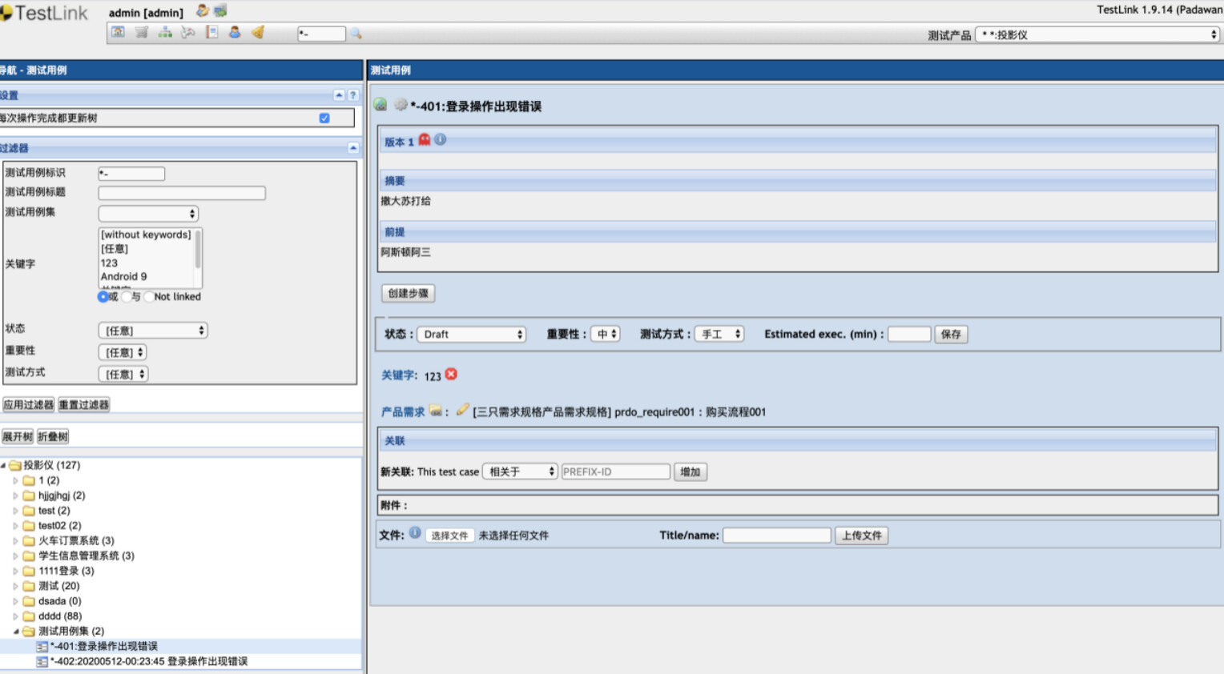The height and width of the screenshot is (674, 1224).
Task: Open test specification hierarchy toolbar icon
Action: coord(165,32)
